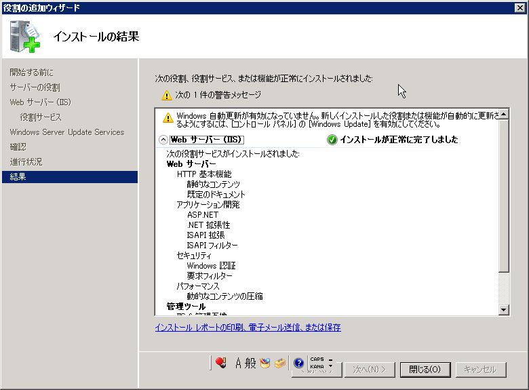Click セキュリティ in results list
529x390 pixels.
point(194,256)
